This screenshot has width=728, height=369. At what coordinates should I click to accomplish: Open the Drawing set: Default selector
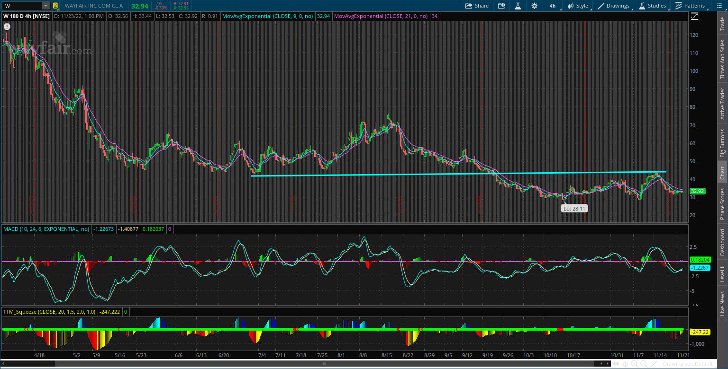tap(687, 364)
